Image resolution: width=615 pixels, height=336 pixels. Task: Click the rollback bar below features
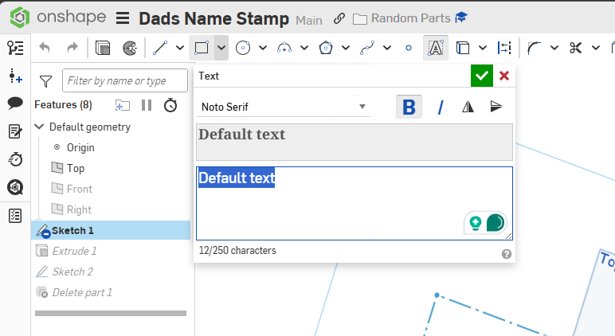point(111,313)
